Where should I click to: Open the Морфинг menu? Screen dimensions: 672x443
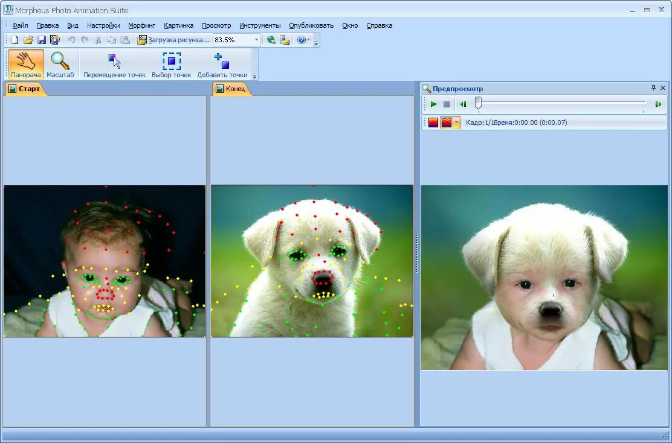pos(142,25)
